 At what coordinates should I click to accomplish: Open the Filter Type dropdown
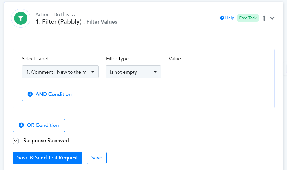coord(133,72)
